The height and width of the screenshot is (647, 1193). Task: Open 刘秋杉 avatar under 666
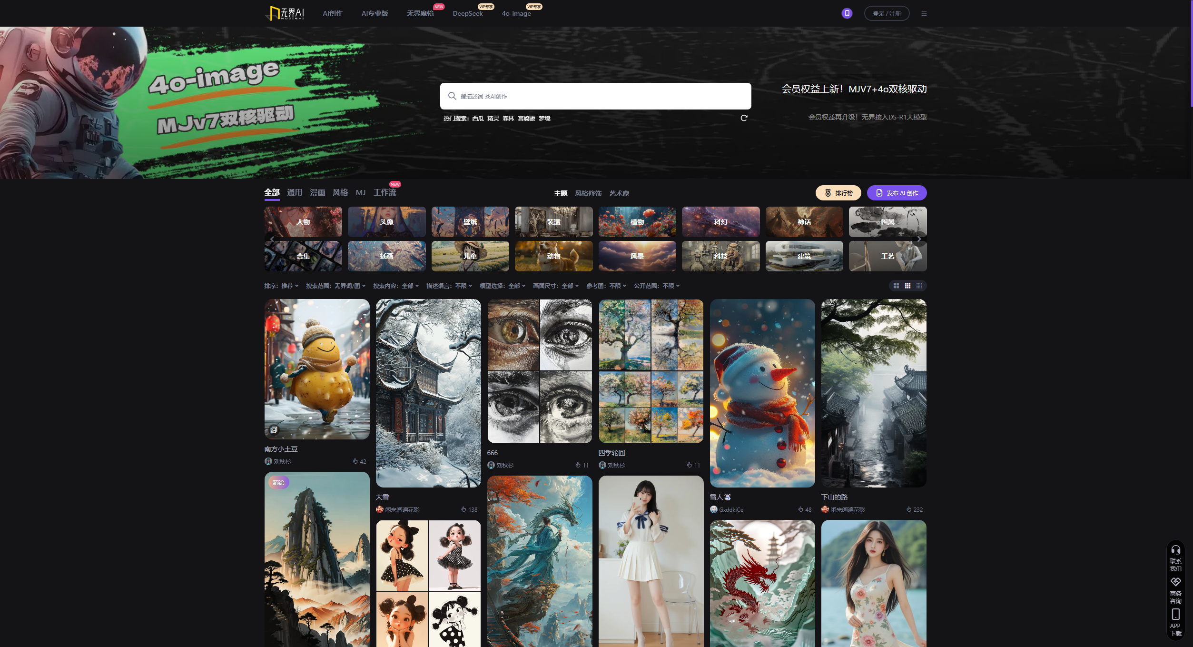(x=491, y=465)
